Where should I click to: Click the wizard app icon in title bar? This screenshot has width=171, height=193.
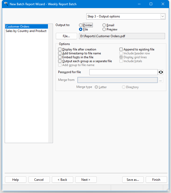tap(6, 4)
